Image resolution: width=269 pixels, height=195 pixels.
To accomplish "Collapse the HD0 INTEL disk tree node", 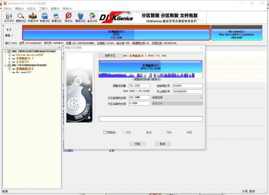I will (5, 51).
